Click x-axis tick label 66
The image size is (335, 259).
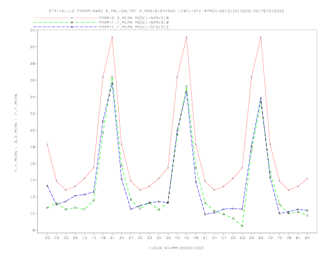pos(252,238)
